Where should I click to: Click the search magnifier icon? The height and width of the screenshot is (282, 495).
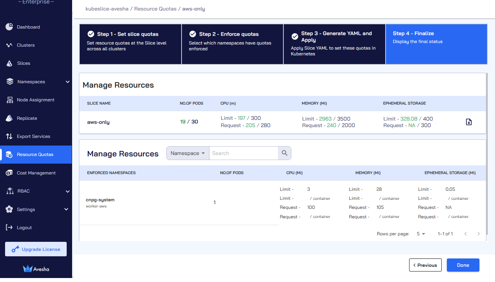point(284,153)
